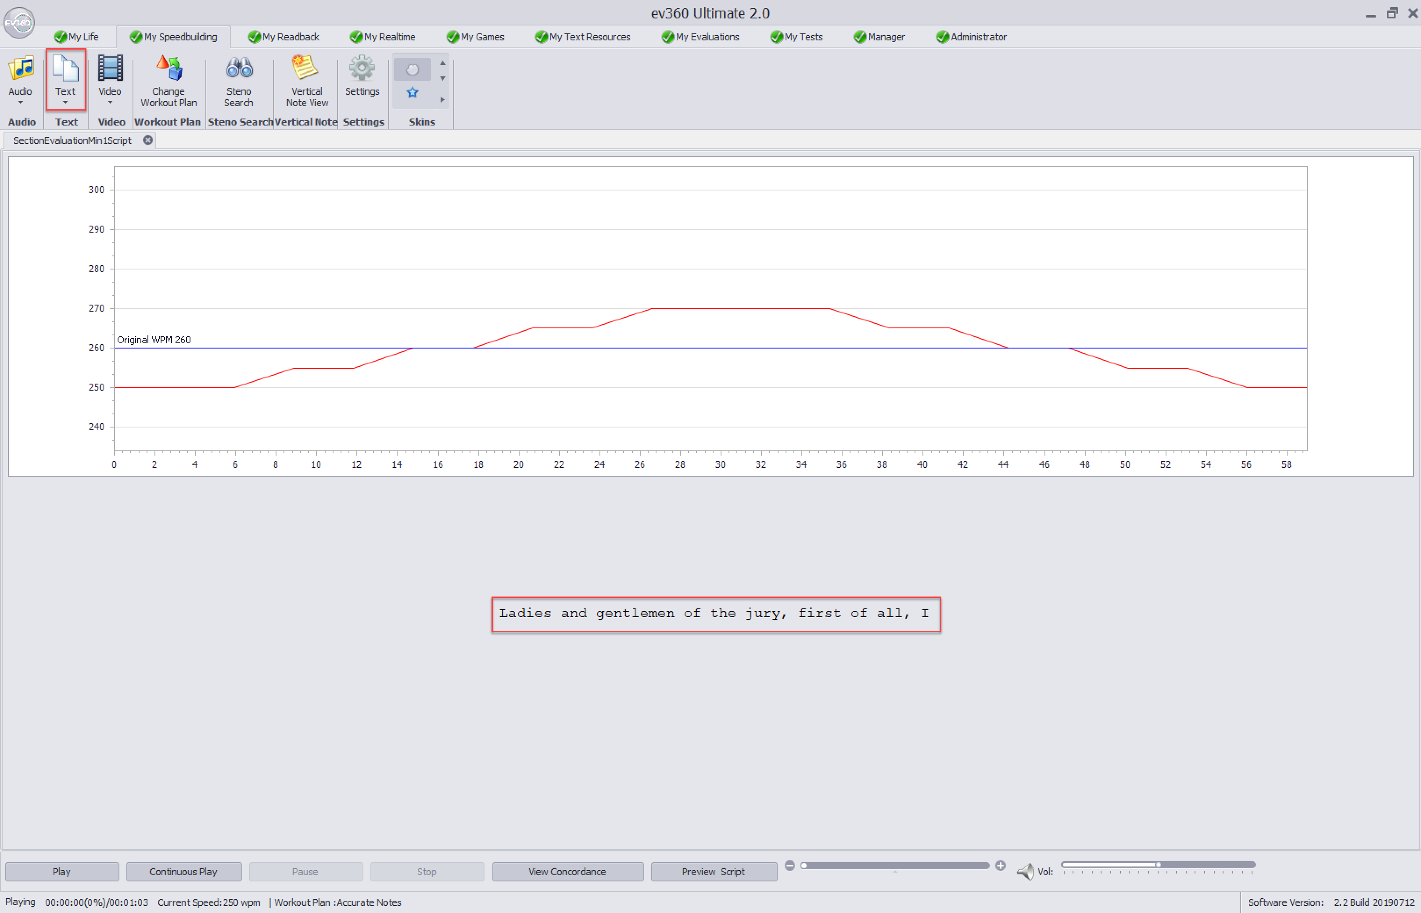
Task: Adjust the playback speed slider
Action: [x=895, y=866]
